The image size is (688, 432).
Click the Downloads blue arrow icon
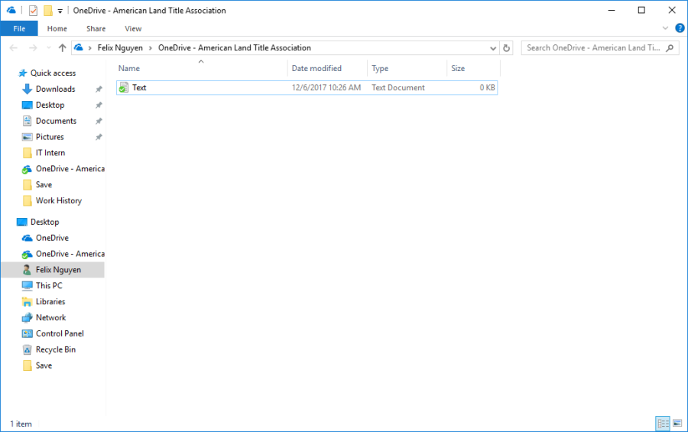point(28,89)
